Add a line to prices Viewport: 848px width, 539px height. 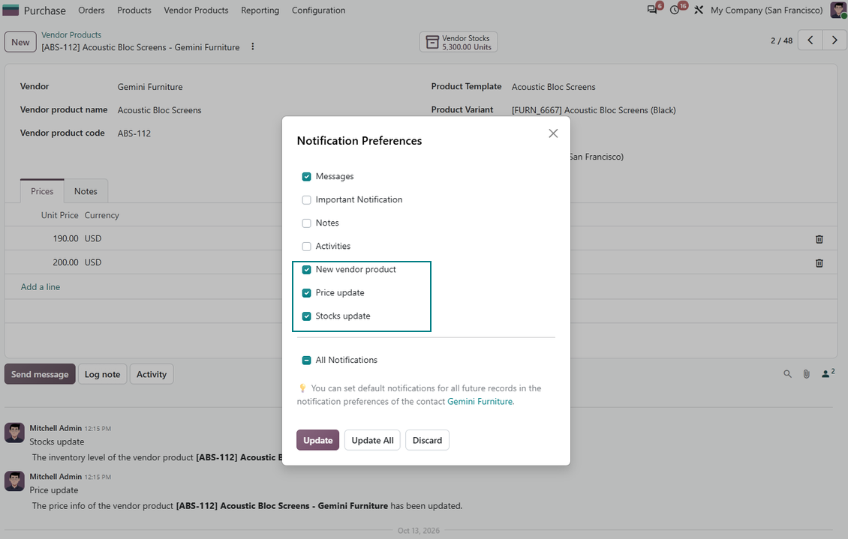41,287
